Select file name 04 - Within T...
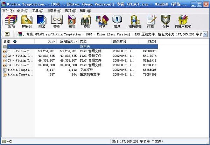 pos(20,65)
